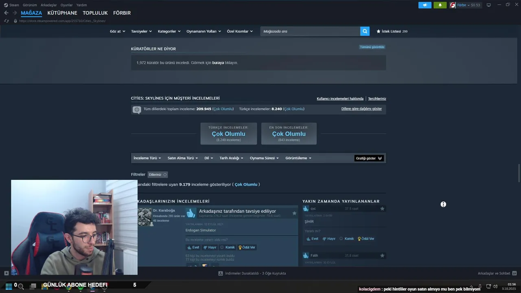
Task: Switch to Big Picture mode icon
Action: point(489,5)
